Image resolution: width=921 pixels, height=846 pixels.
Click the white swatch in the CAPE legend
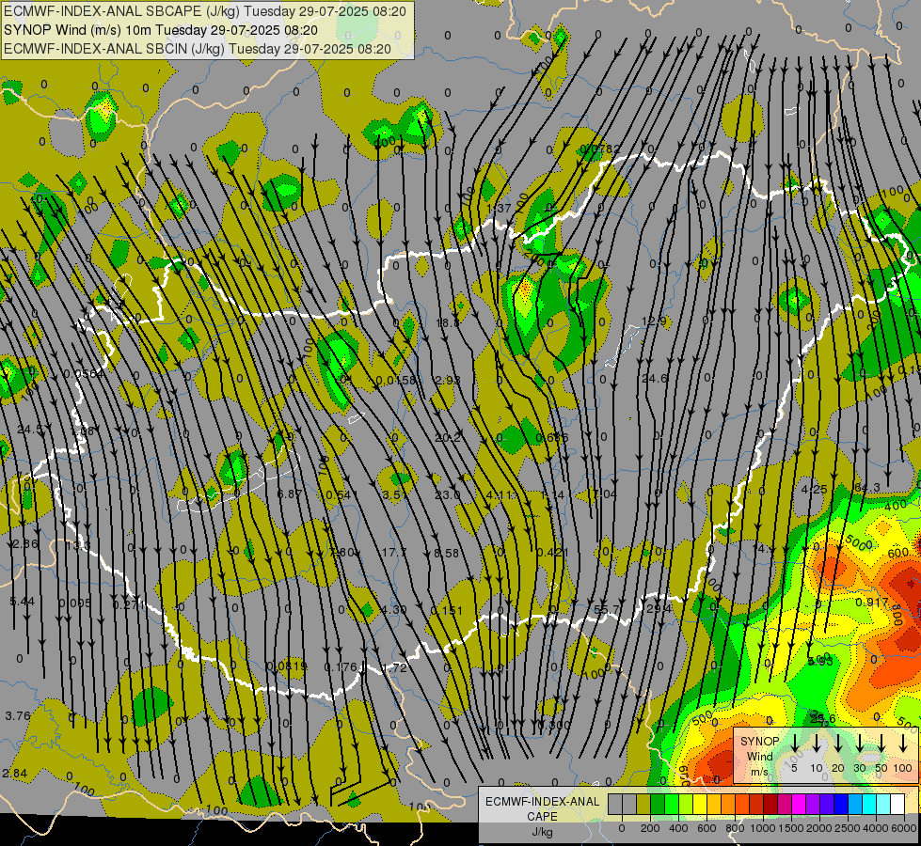[897, 804]
